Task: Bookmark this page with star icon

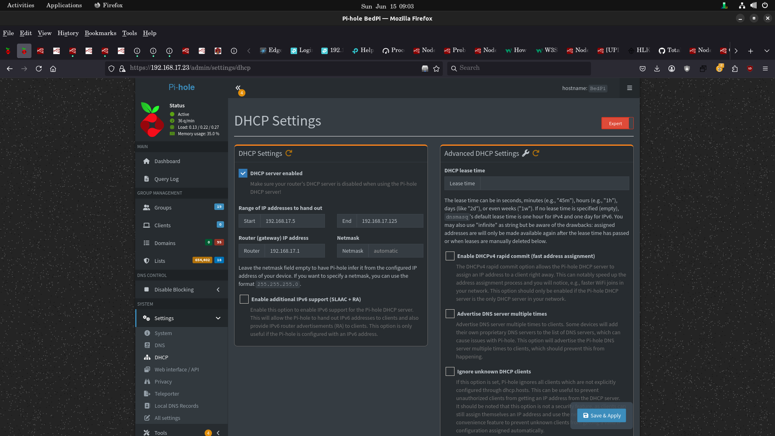Action: (436, 69)
